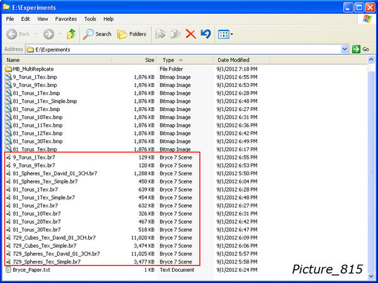
Task: Click the Back navigation arrow icon
Action: tap(11, 34)
